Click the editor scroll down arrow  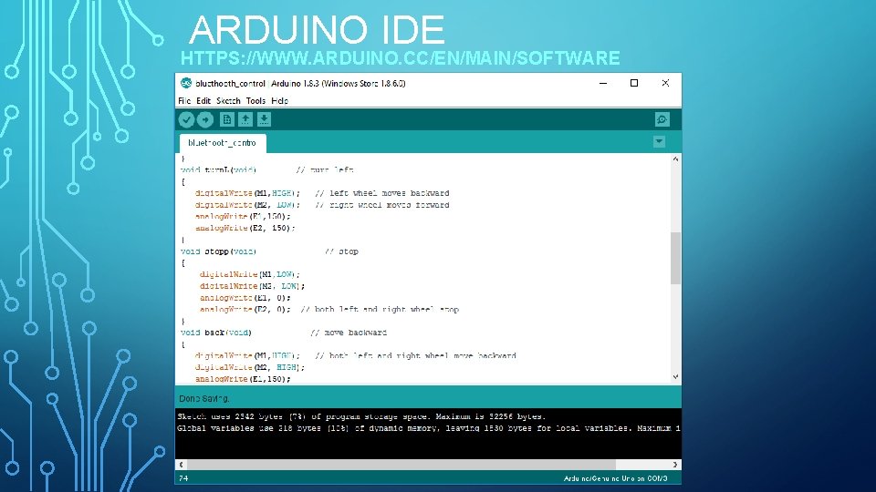point(675,377)
